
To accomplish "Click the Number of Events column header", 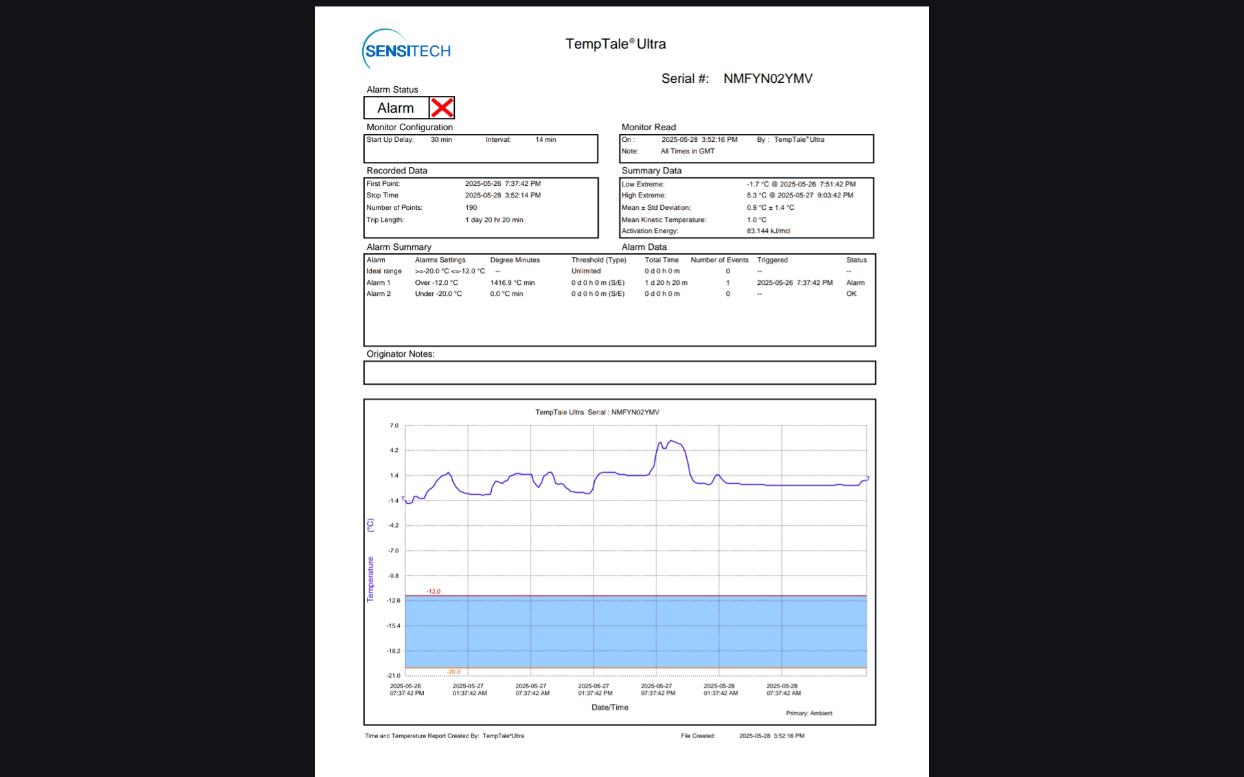I will (x=719, y=260).
